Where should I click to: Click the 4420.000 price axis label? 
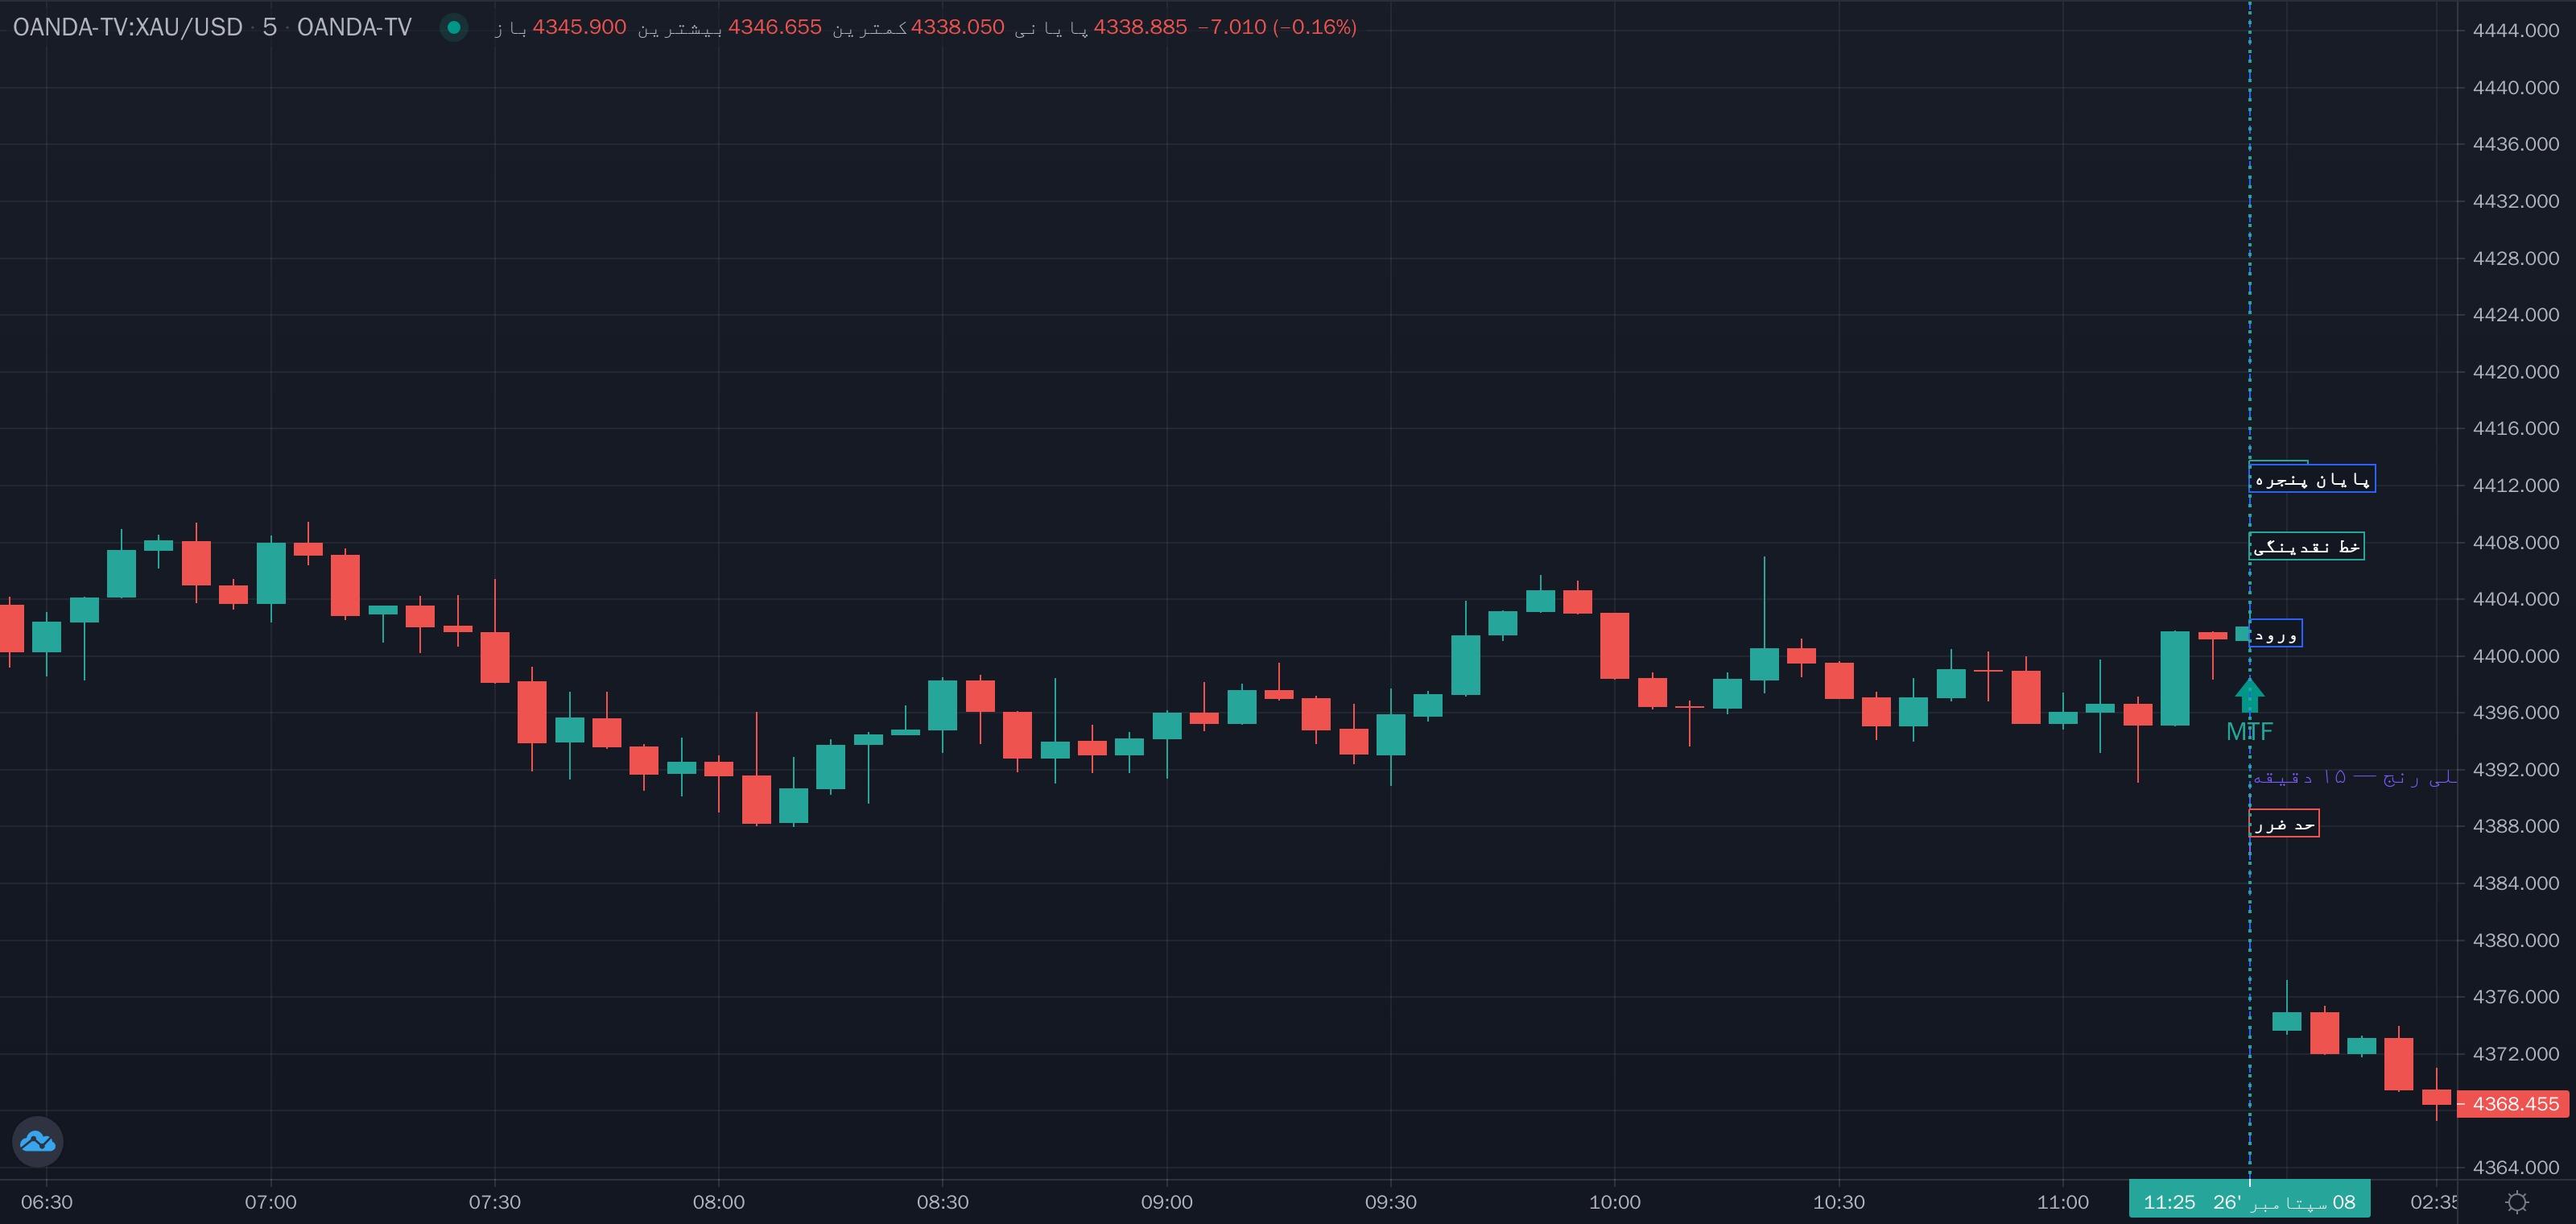(2515, 372)
